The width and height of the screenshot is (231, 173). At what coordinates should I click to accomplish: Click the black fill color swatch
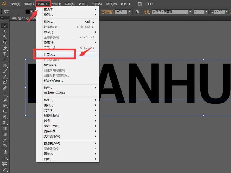[28, 12]
